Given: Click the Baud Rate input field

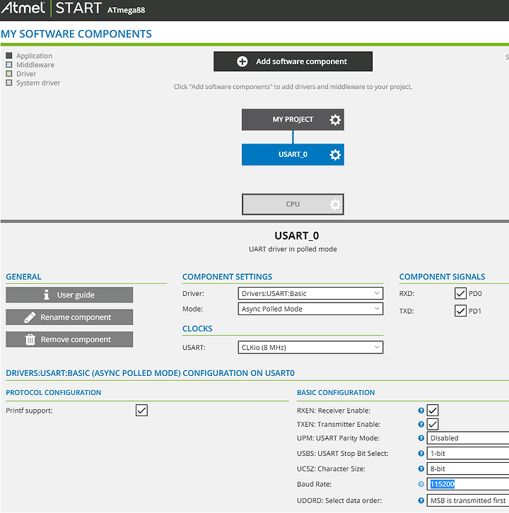Looking at the screenshot, I should pos(468,484).
